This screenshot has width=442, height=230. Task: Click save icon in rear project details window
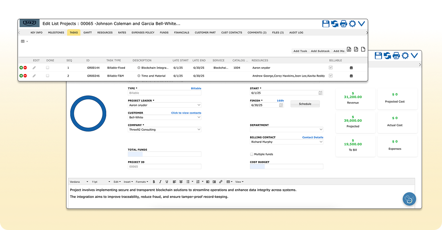tap(378, 56)
